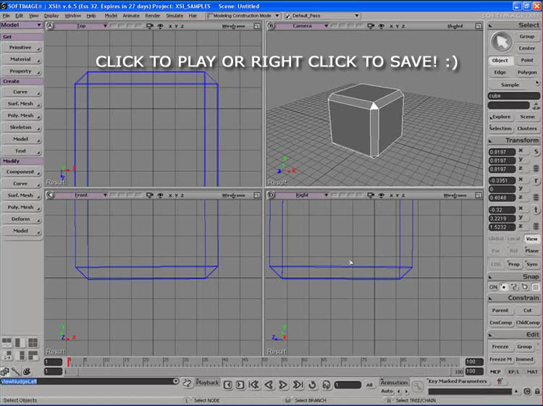Open the Display menu
This screenshot has height=406, width=543.
(x=51, y=15)
